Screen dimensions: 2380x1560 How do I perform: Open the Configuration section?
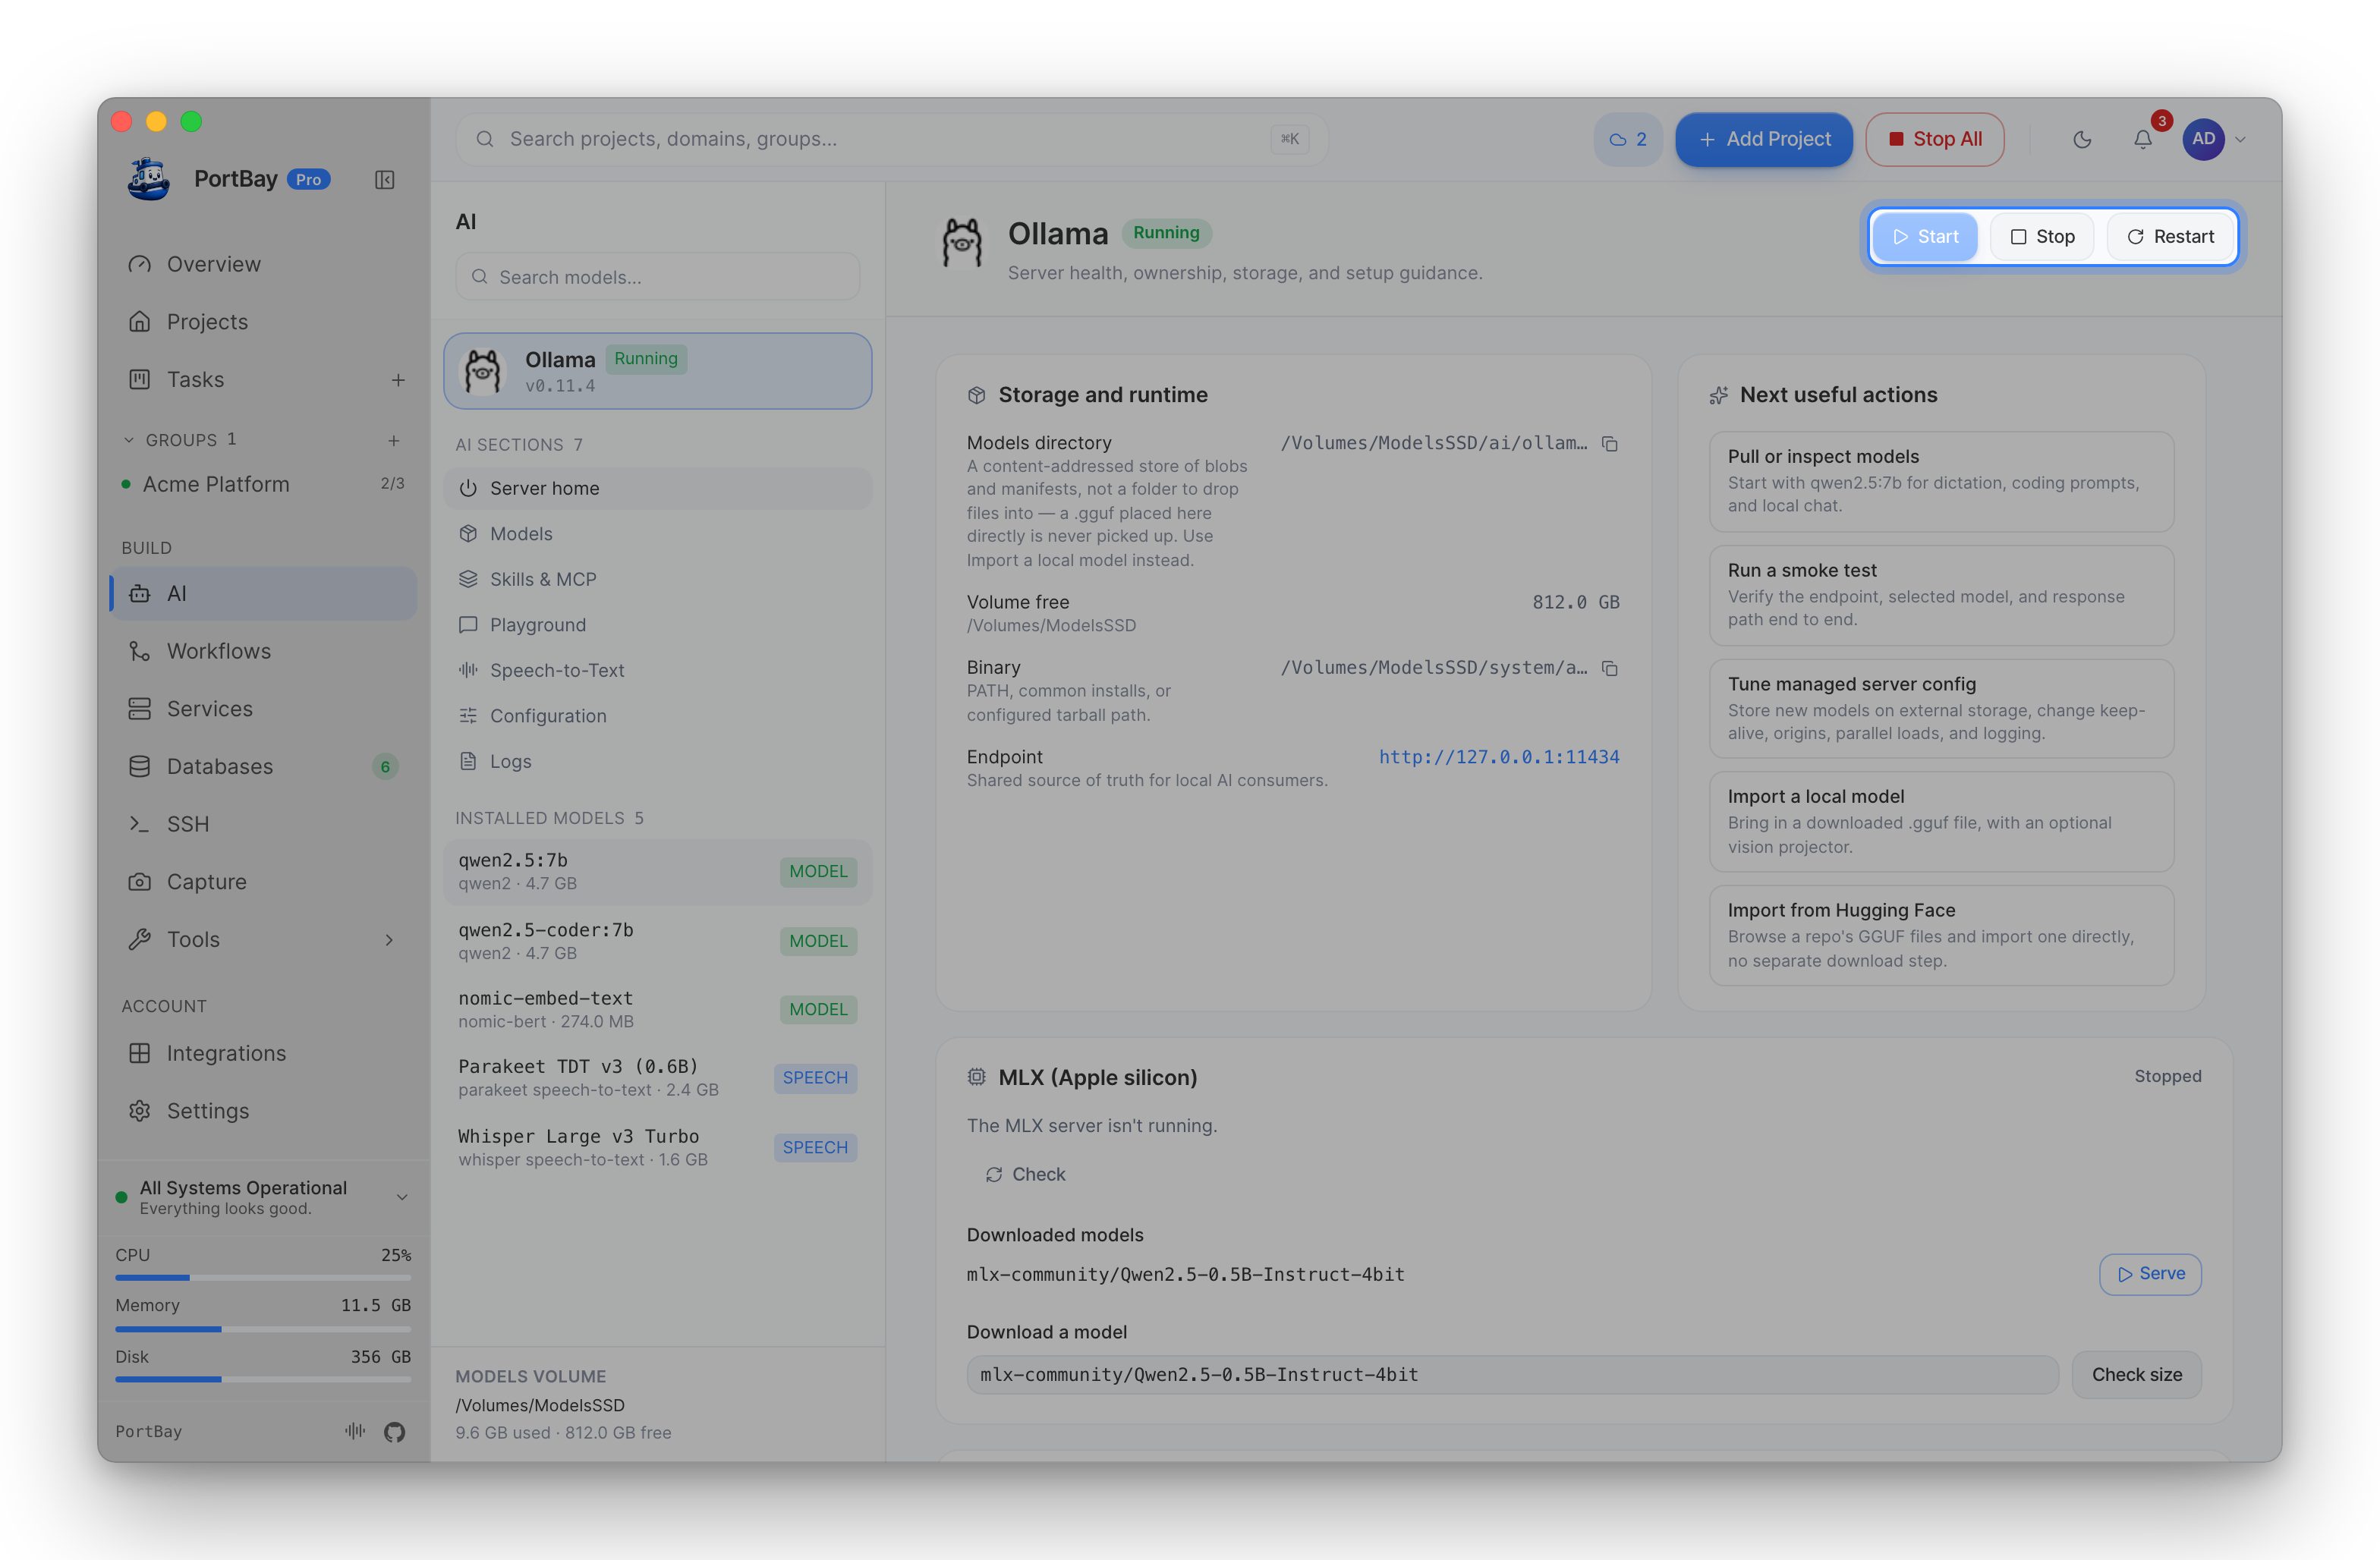[x=657, y=716]
